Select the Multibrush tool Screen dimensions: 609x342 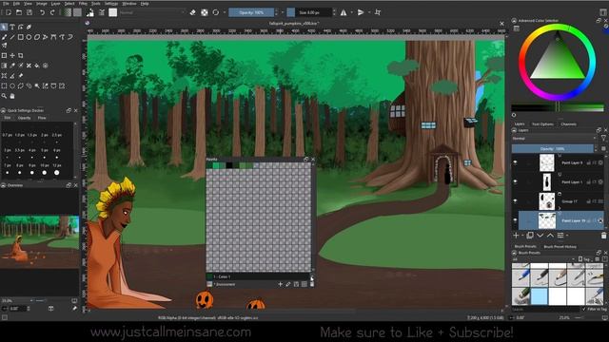point(4,46)
